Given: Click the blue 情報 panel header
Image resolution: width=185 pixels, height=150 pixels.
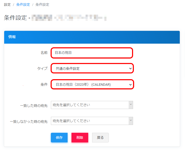Looking at the screenshot, I should click(x=92, y=37).
